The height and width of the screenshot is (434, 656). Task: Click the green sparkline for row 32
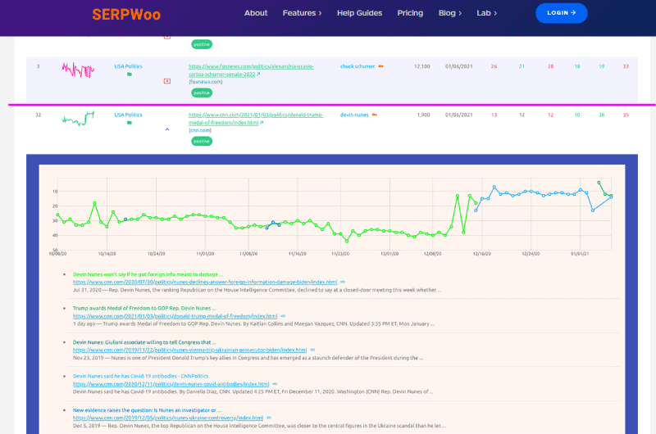coord(78,118)
